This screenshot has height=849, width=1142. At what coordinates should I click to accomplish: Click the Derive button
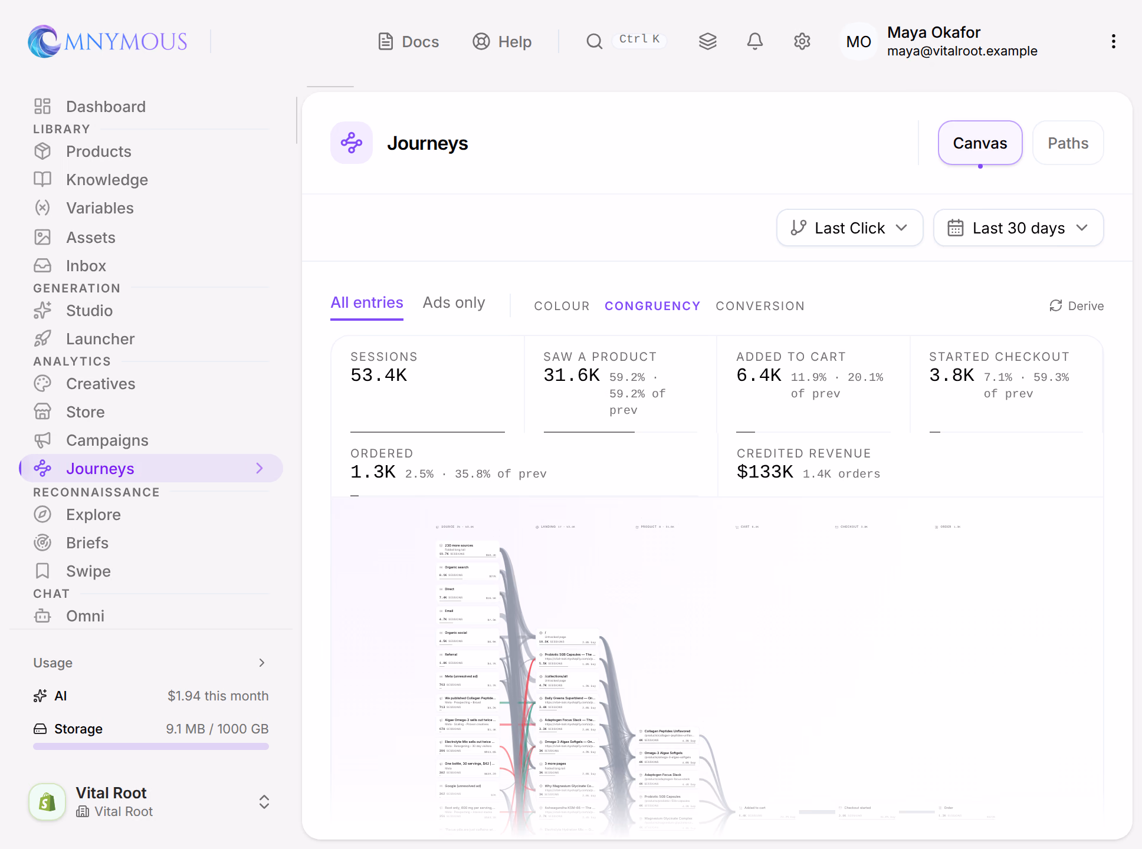tap(1077, 306)
